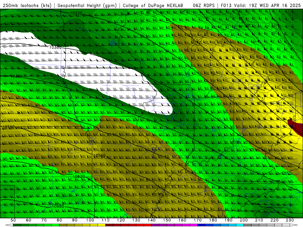Click the 160 value on the color scale
Screen dimensions: 303x227
coord(183,220)
